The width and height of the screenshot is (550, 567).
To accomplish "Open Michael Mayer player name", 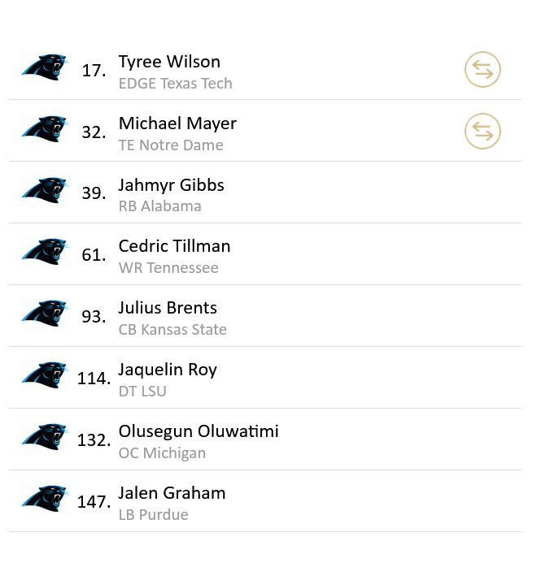I will coord(177,123).
